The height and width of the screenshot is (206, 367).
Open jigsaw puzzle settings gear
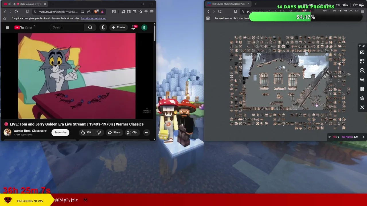pyautogui.click(x=362, y=98)
